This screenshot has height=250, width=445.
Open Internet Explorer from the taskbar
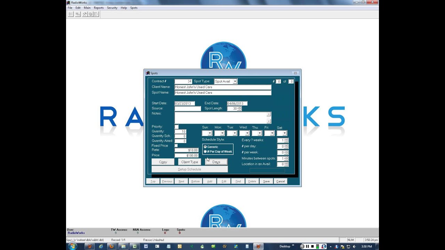click(x=101, y=246)
